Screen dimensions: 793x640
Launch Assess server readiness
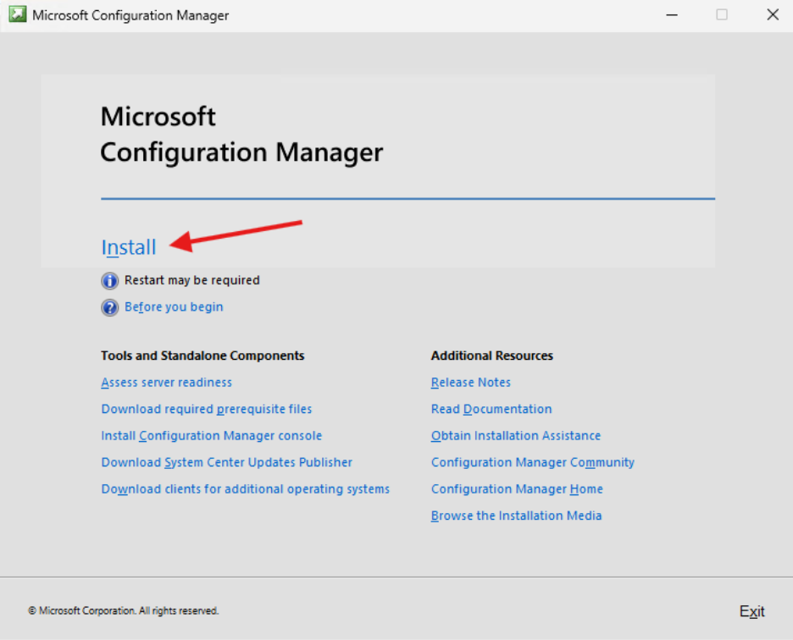point(166,382)
